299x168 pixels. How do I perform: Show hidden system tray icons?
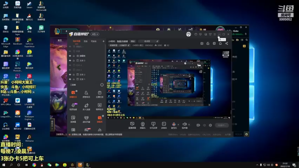pos(257,165)
